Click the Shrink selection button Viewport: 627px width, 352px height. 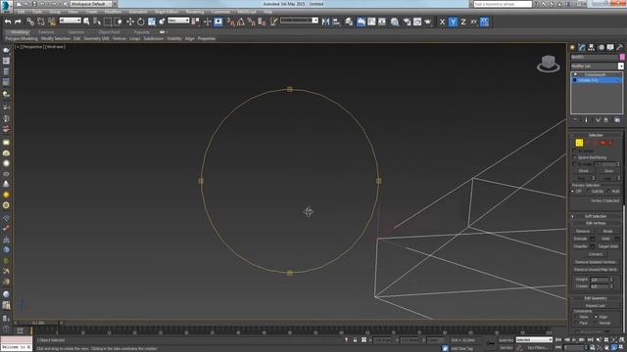point(584,171)
